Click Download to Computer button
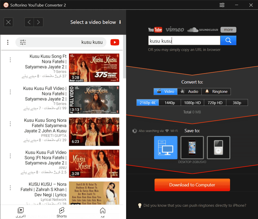The image size is (258, 219). [192, 185]
